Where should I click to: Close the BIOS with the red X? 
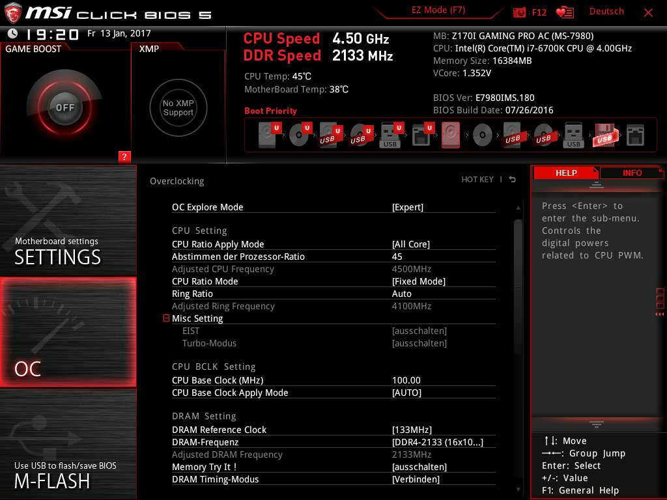pyautogui.click(x=648, y=13)
